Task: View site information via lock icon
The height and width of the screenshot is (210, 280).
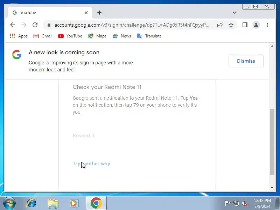Action: pyautogui.click(x=49, y=25)
